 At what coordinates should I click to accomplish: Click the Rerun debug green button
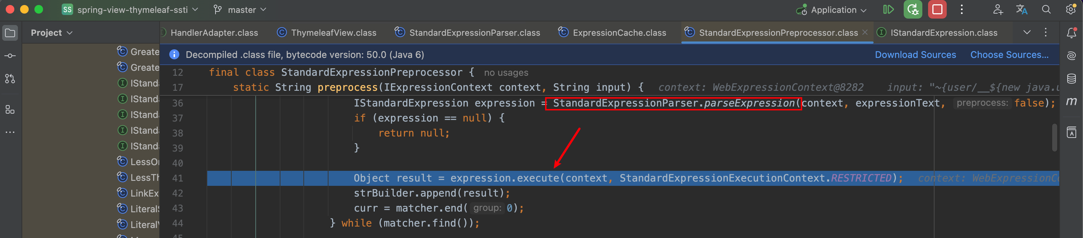click(x=913, y=10)
